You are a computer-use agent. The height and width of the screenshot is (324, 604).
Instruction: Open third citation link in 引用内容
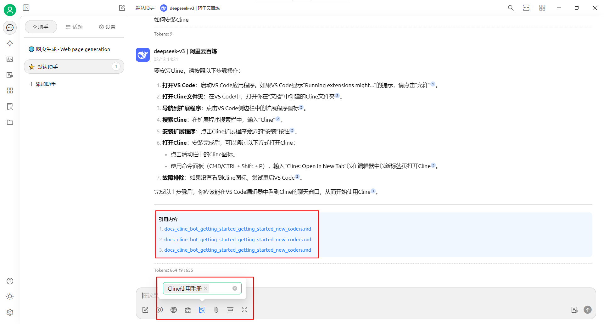pos(238,250)
